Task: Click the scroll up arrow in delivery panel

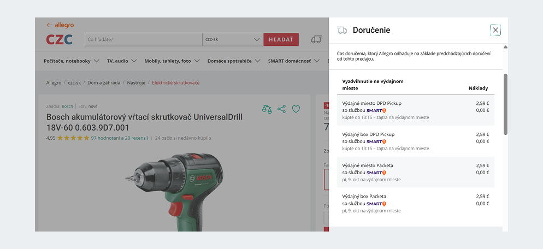Action: pyautogui.click(x=505, y=47)
